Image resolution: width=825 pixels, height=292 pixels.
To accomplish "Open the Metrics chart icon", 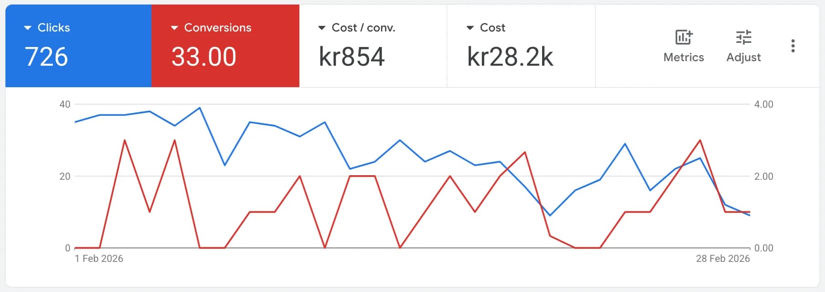I will [x=684, y=37].
